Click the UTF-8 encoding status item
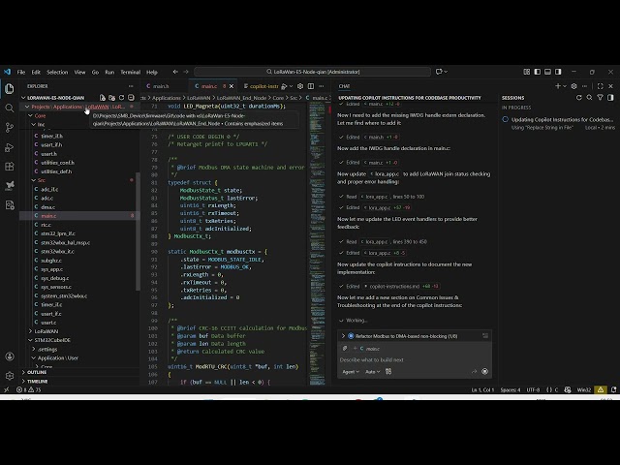620x465 pixels. (x=533, y=389)
